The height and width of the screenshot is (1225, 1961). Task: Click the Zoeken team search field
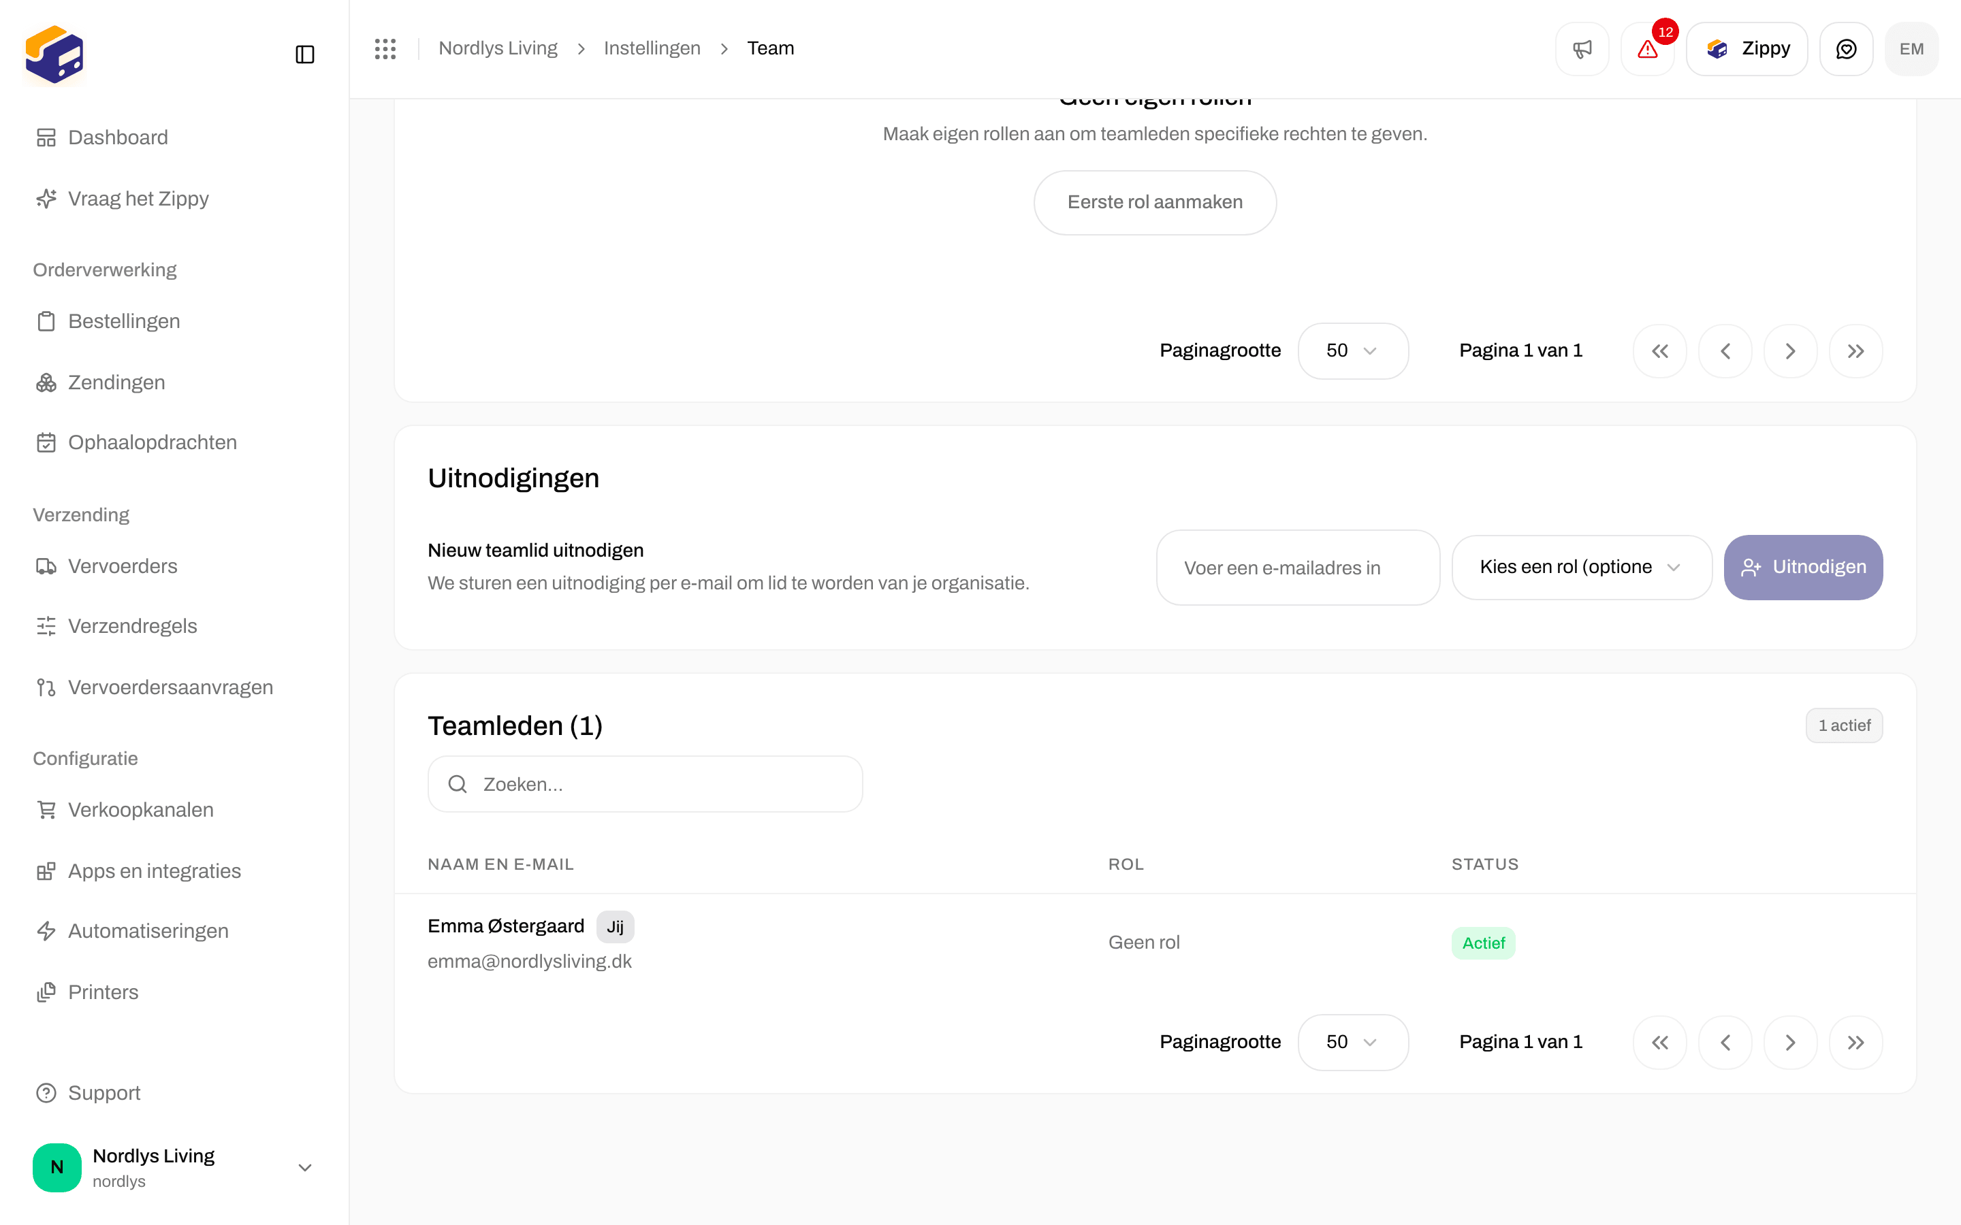[x=645, y=784]
